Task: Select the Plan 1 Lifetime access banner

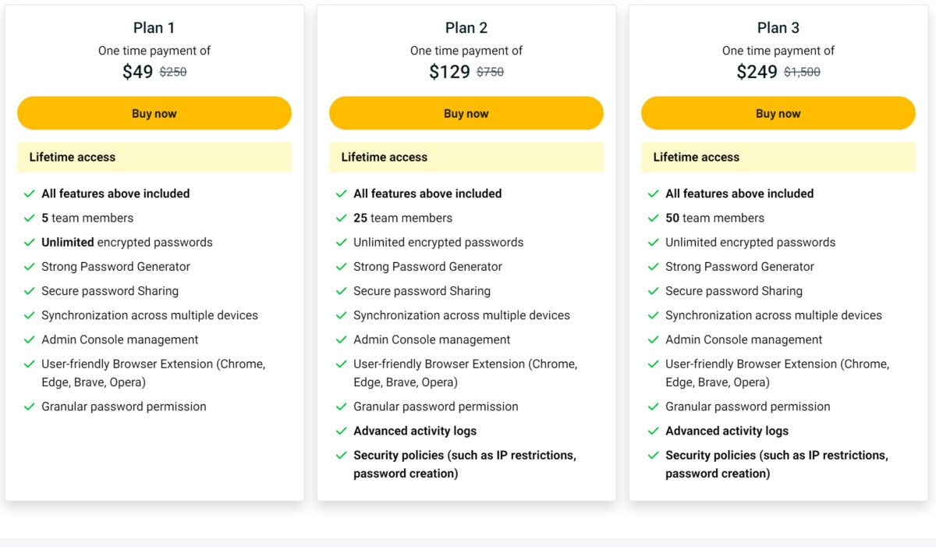Action: point(154,157)
